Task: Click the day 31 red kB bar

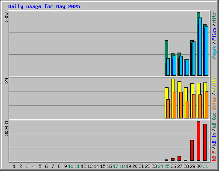Action: pyautogui.click(x=205, y=142)
